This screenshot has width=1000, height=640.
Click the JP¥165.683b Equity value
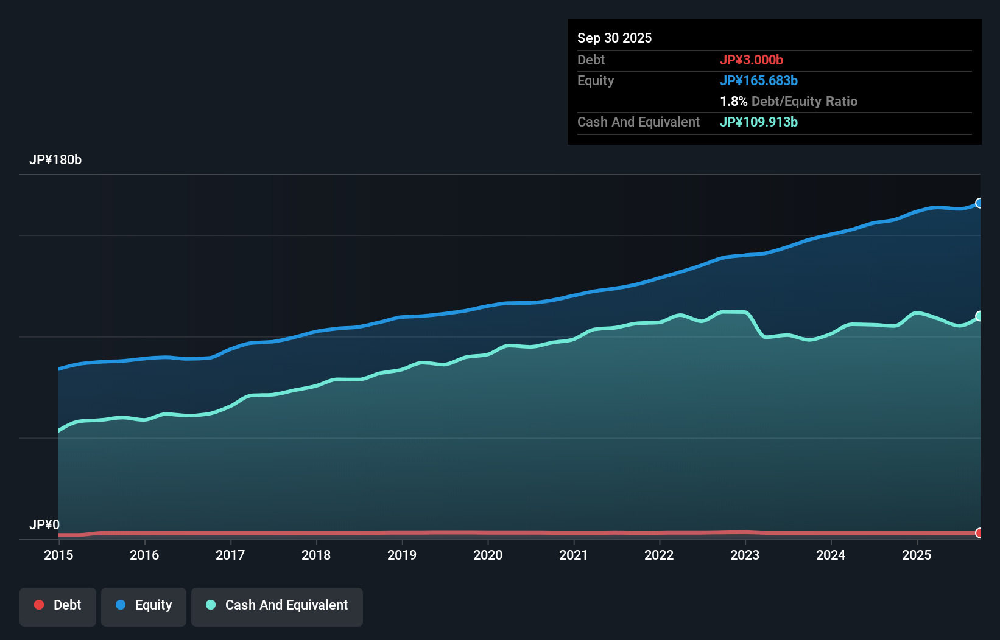pos(759,80)
